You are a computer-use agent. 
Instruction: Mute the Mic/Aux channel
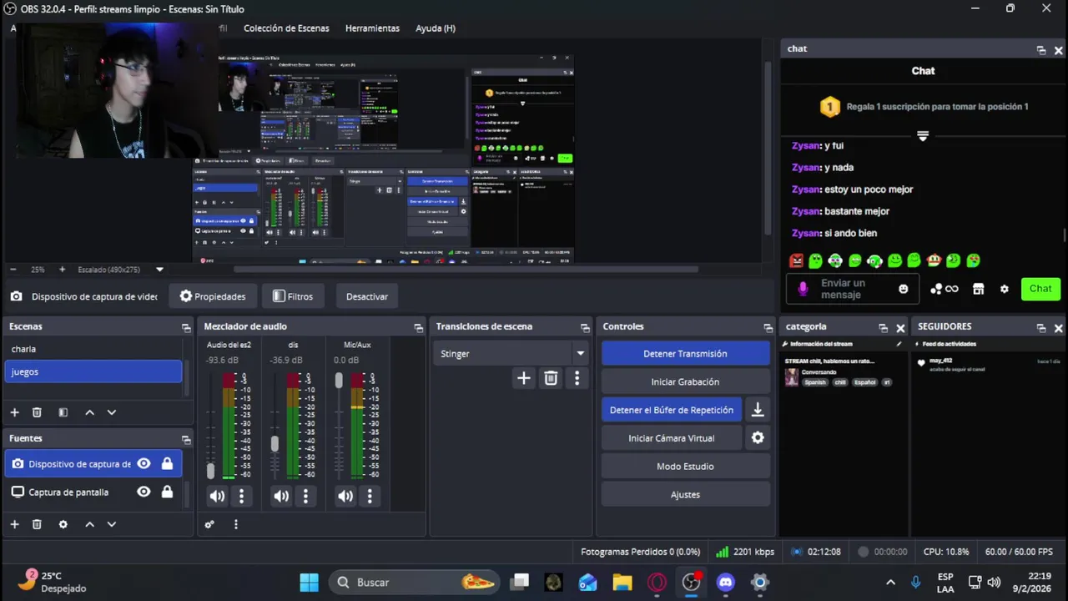345,497
